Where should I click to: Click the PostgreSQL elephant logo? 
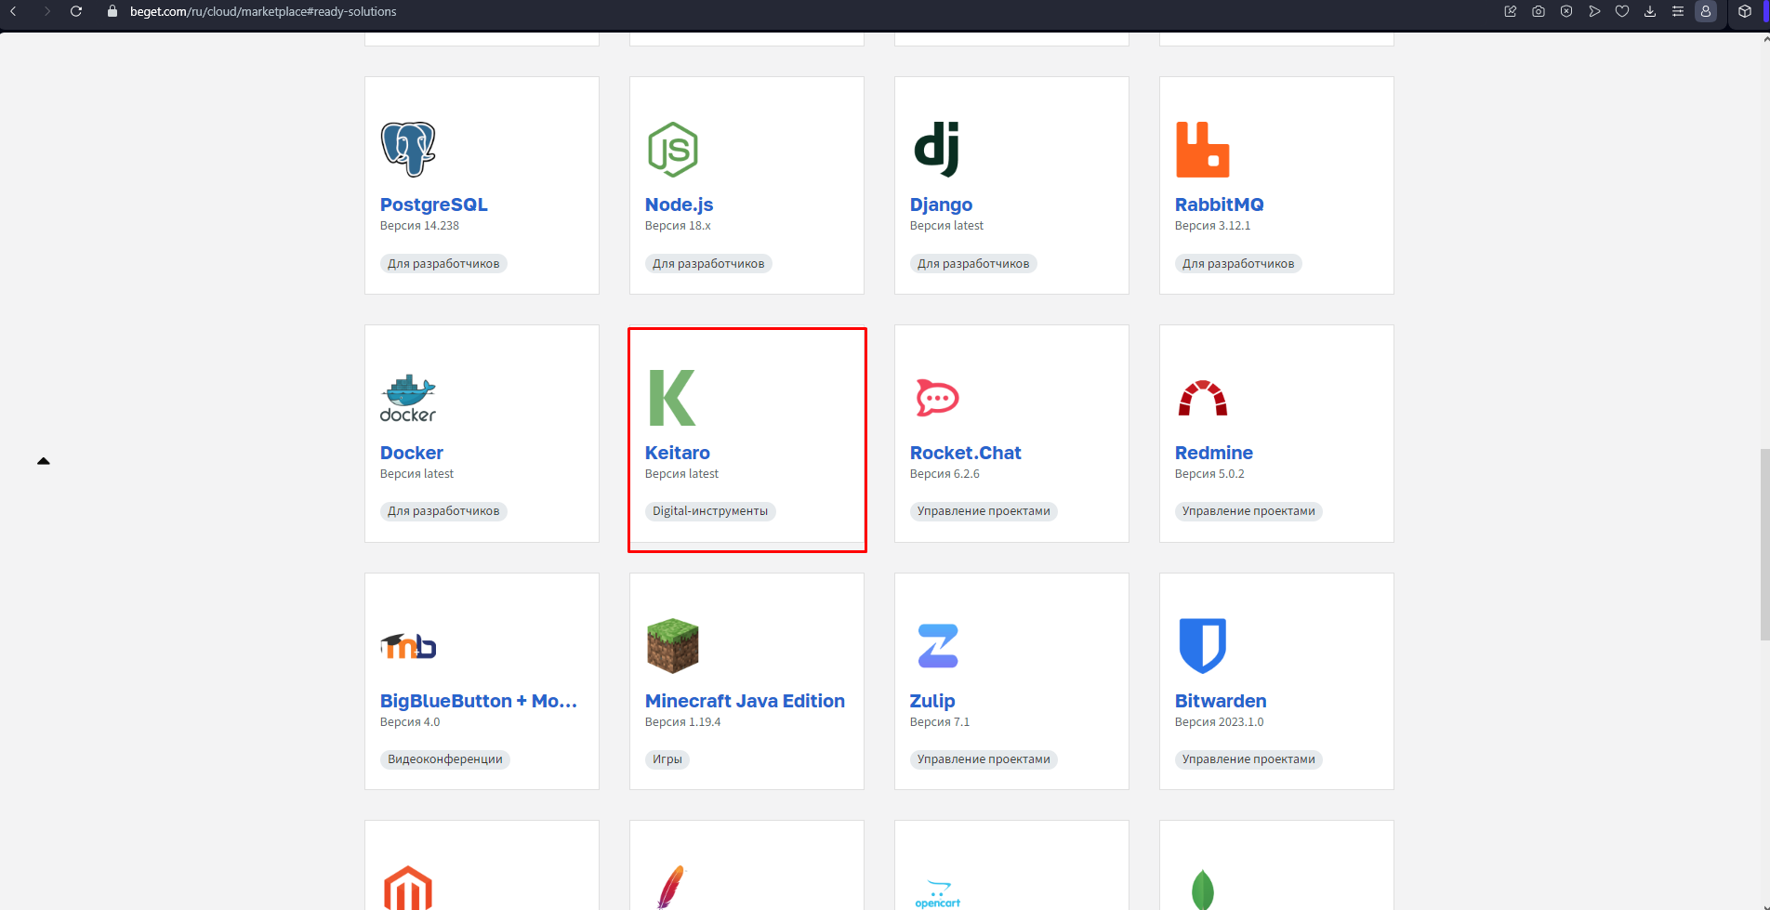click(x=408, y=149)
